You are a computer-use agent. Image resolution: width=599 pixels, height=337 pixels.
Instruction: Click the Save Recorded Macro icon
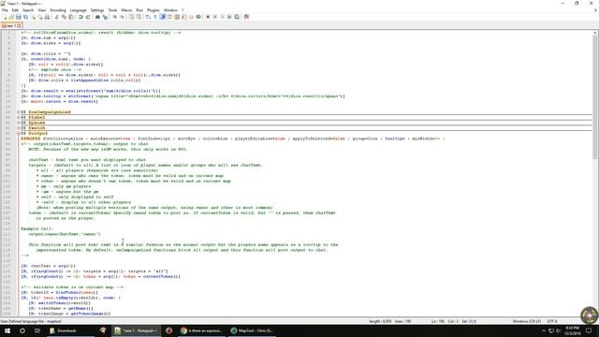236,17
